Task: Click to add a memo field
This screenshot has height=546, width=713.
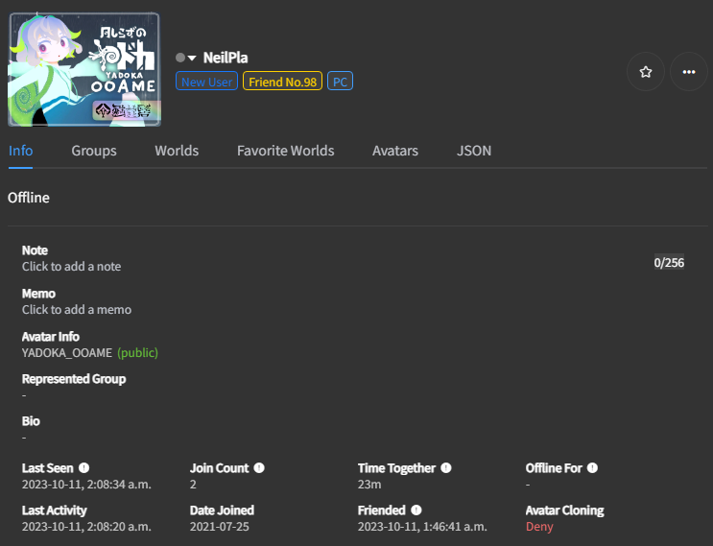Action: coord(77,310)
